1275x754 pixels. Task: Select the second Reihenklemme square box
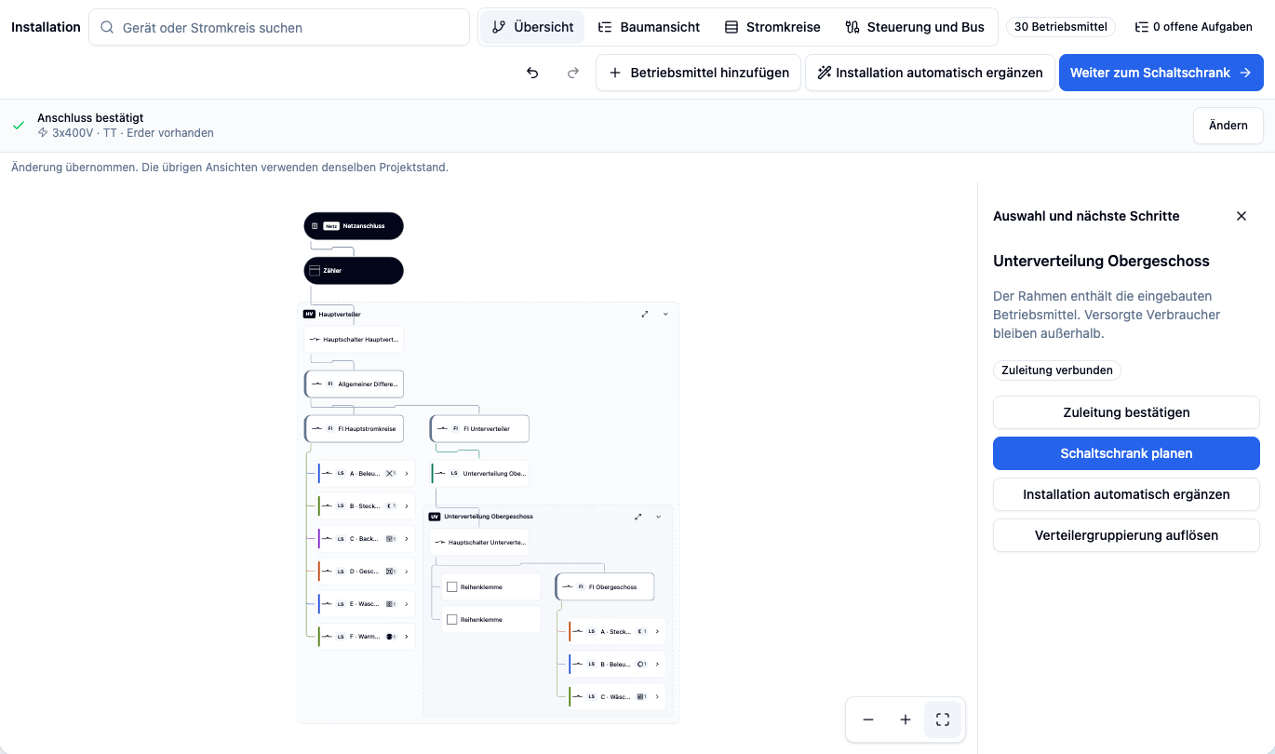coord(452,620)
